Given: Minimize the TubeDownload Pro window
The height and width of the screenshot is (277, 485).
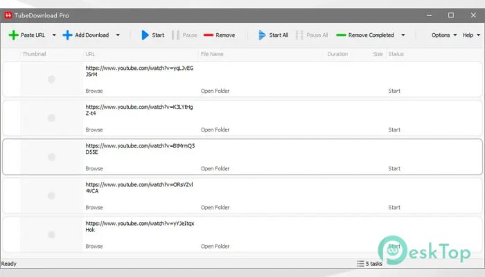Looking at the screenshot, I should click(x=429, y=15).
